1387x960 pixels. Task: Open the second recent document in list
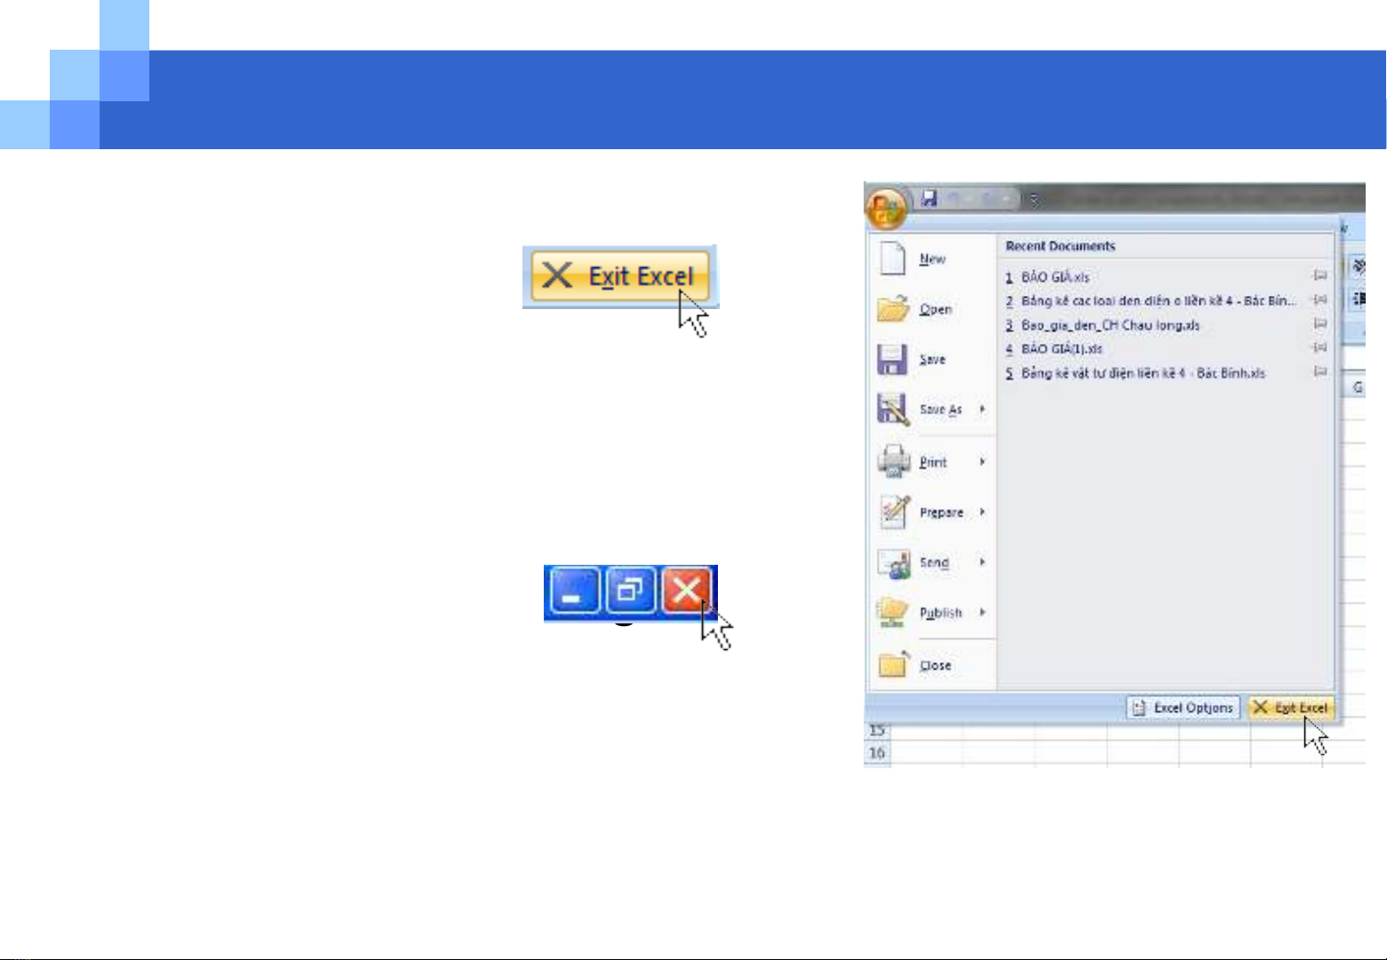[1155, 301]
